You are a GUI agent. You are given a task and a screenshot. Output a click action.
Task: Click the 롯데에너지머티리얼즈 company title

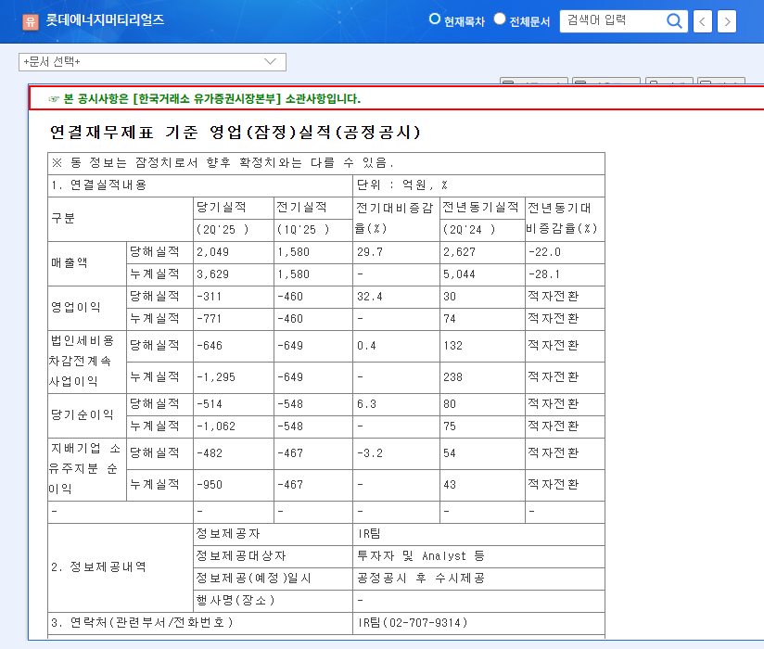tap(105, 20)
